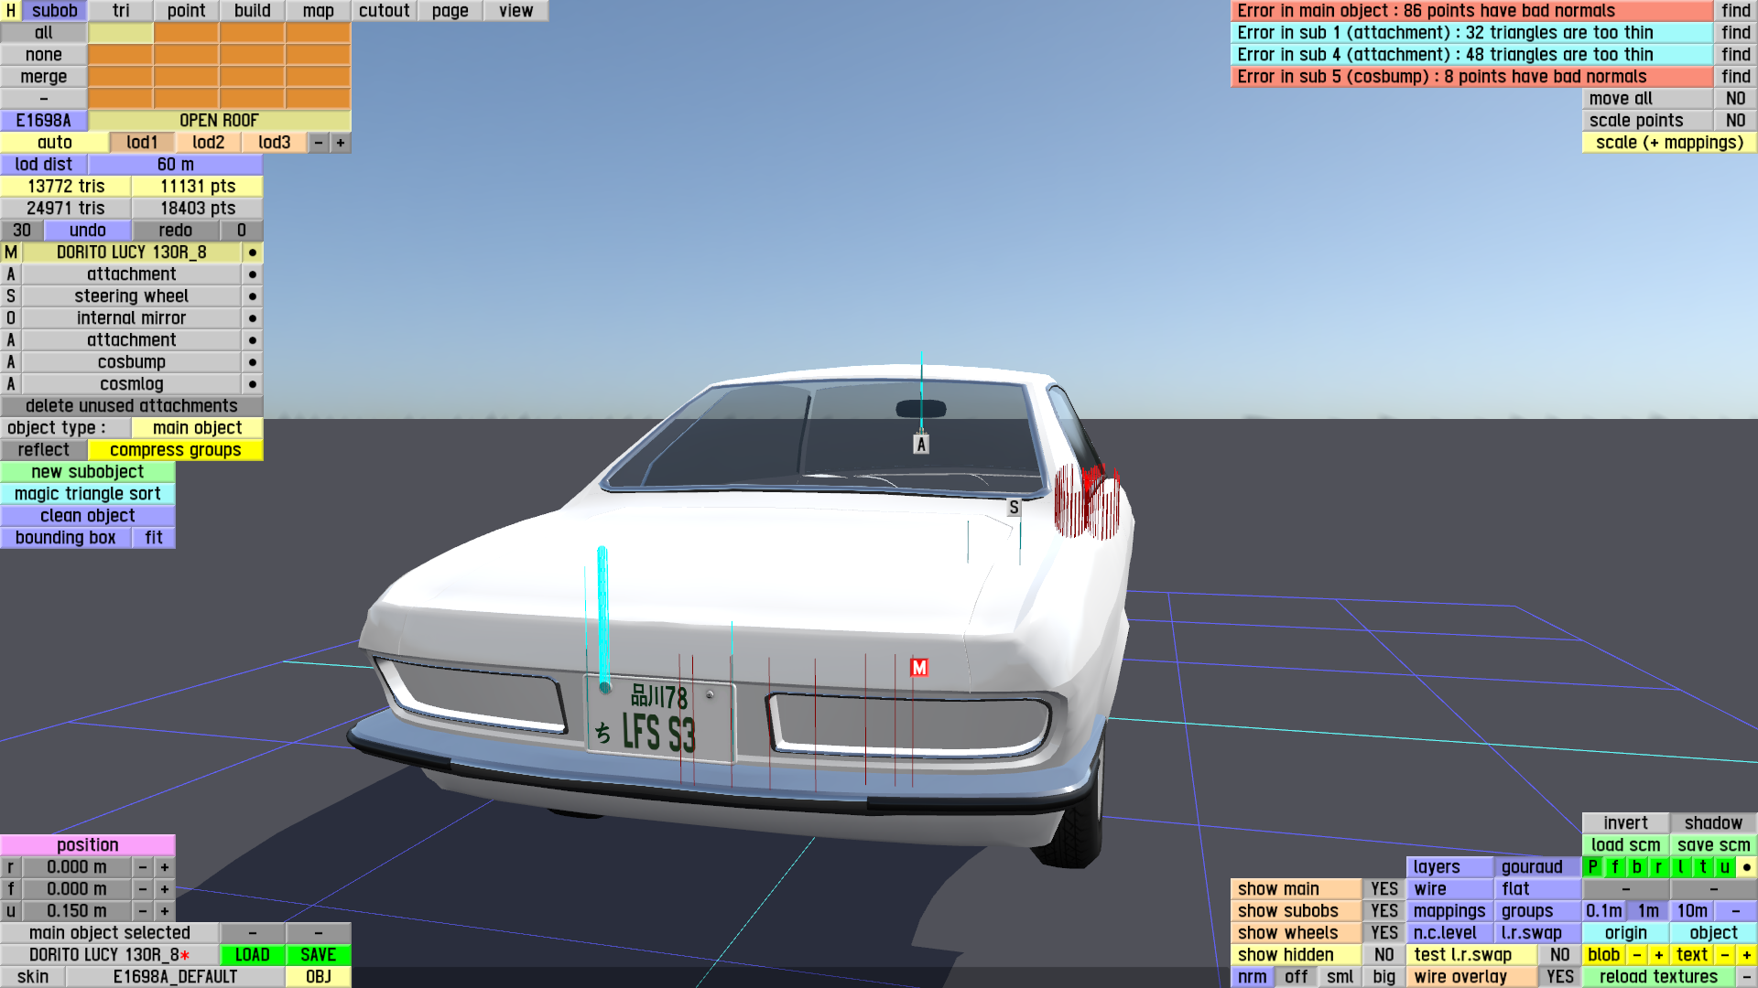
Task: Click plus next to lod3
Action: [341, 143]
